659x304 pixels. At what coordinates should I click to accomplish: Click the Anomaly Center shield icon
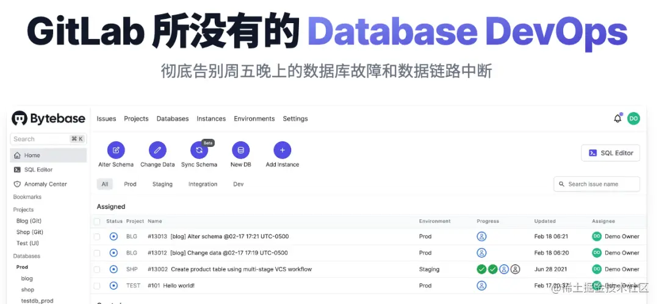click(17, 184)
